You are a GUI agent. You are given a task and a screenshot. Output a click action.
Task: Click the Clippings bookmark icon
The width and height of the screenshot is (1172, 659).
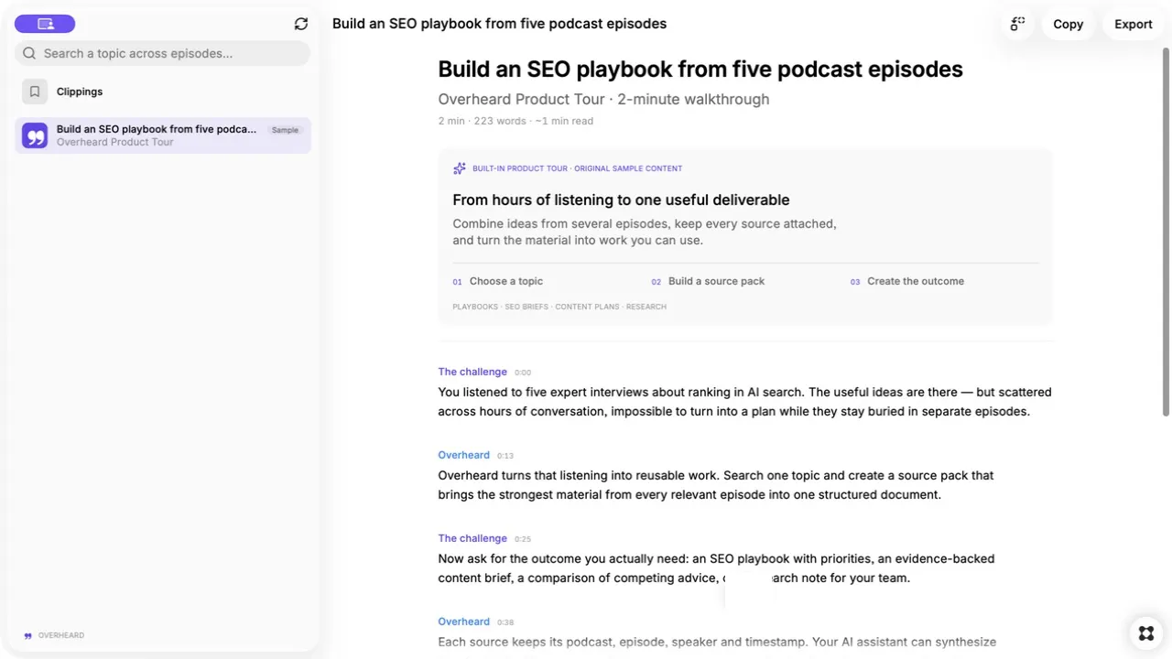point(35,92)
